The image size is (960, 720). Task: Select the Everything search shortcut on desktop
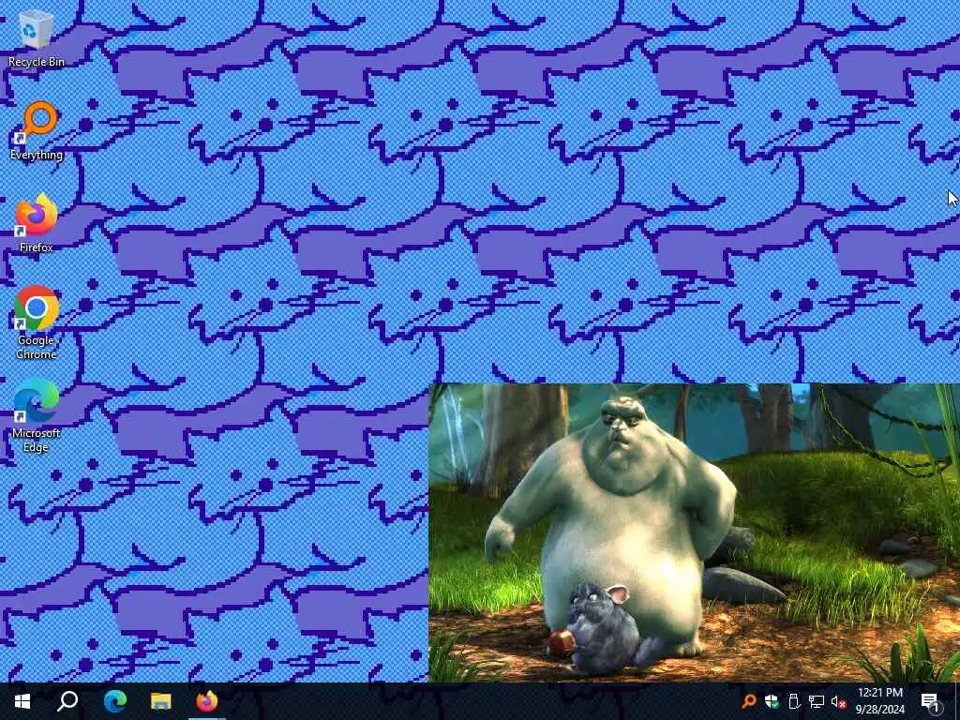click(x=37, y=131)
